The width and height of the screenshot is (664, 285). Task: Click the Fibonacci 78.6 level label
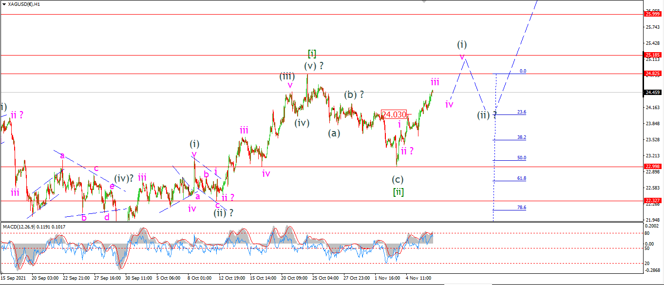(521, 208)
